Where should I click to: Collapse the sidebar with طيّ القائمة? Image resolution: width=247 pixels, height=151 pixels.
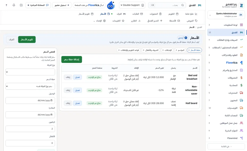point(226,146)
